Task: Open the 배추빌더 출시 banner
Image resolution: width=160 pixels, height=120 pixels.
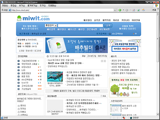Action: (76, 45)
